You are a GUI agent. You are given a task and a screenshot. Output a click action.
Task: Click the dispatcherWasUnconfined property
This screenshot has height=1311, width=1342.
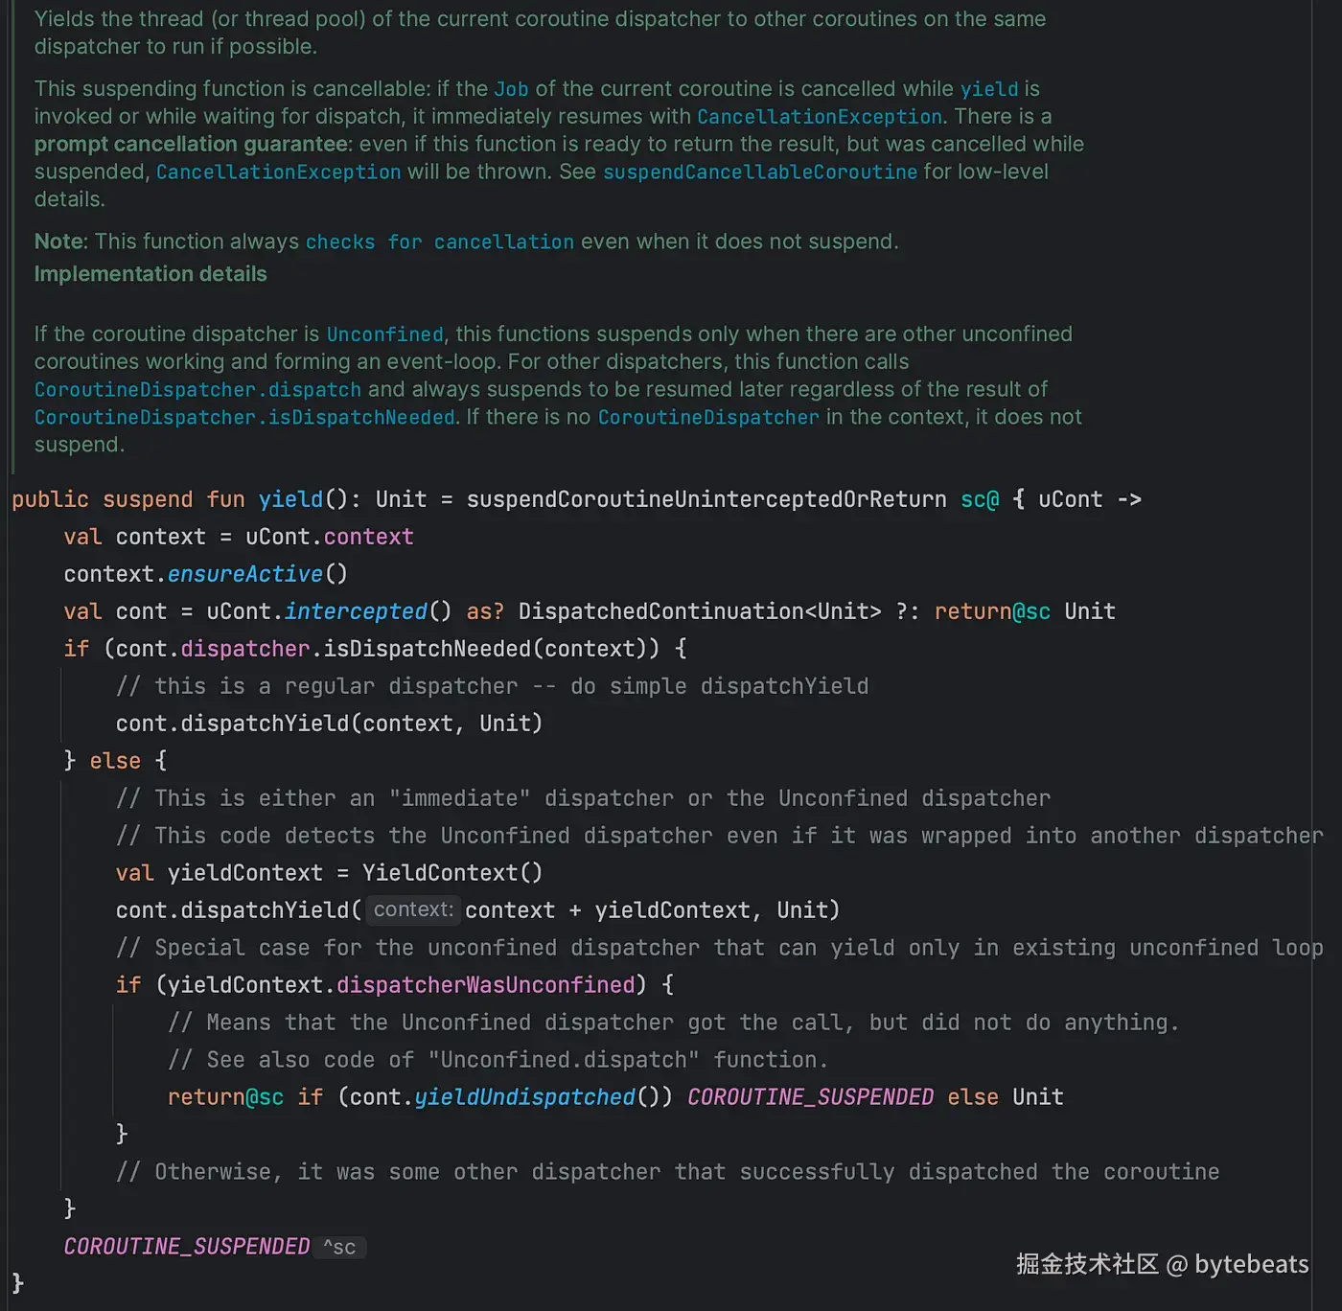486,985
